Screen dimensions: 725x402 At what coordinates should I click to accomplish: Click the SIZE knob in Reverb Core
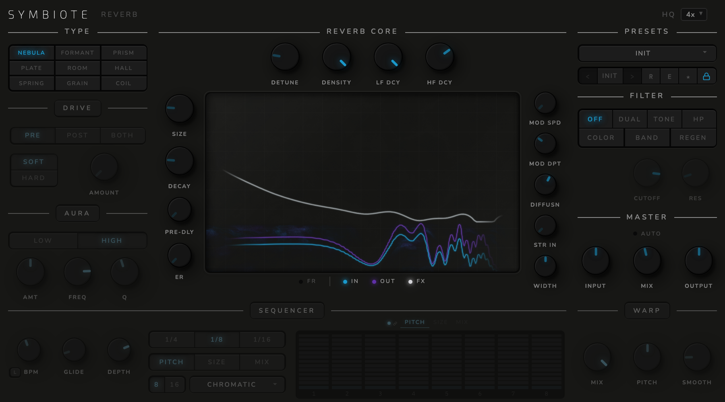point(179,109)
